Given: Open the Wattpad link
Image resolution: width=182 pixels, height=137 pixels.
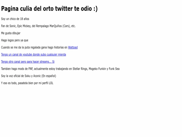Looking at the screenshot, I should 73,47.
